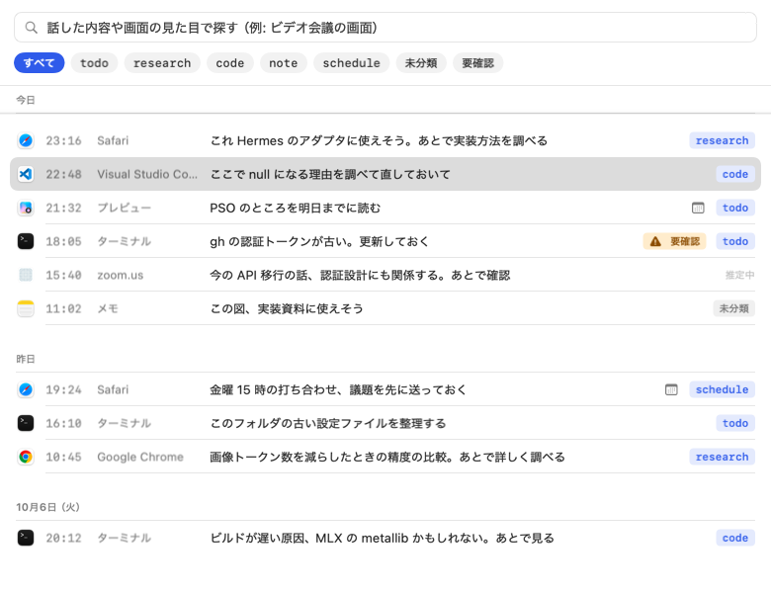The height and width of the screenshot is (593, 771).
Task: Click the Notes app icon at 11:02
Action: (26, 308)
